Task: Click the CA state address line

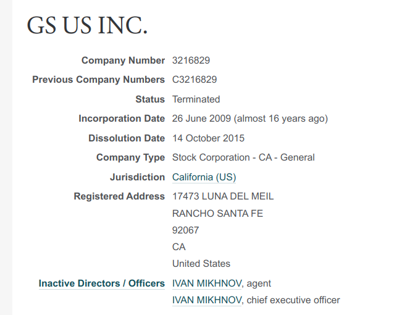Action: (179, 247)
